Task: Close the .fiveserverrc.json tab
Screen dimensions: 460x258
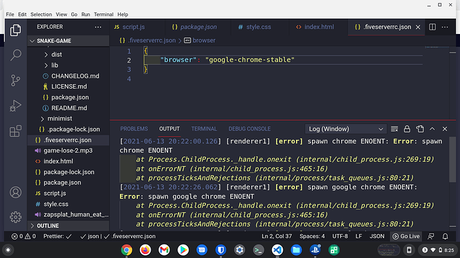Action: click(418, 27)
